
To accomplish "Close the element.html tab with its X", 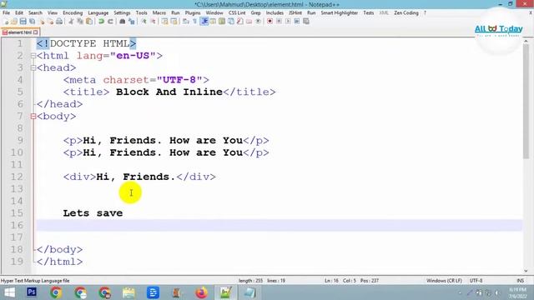I will [35, 32].
